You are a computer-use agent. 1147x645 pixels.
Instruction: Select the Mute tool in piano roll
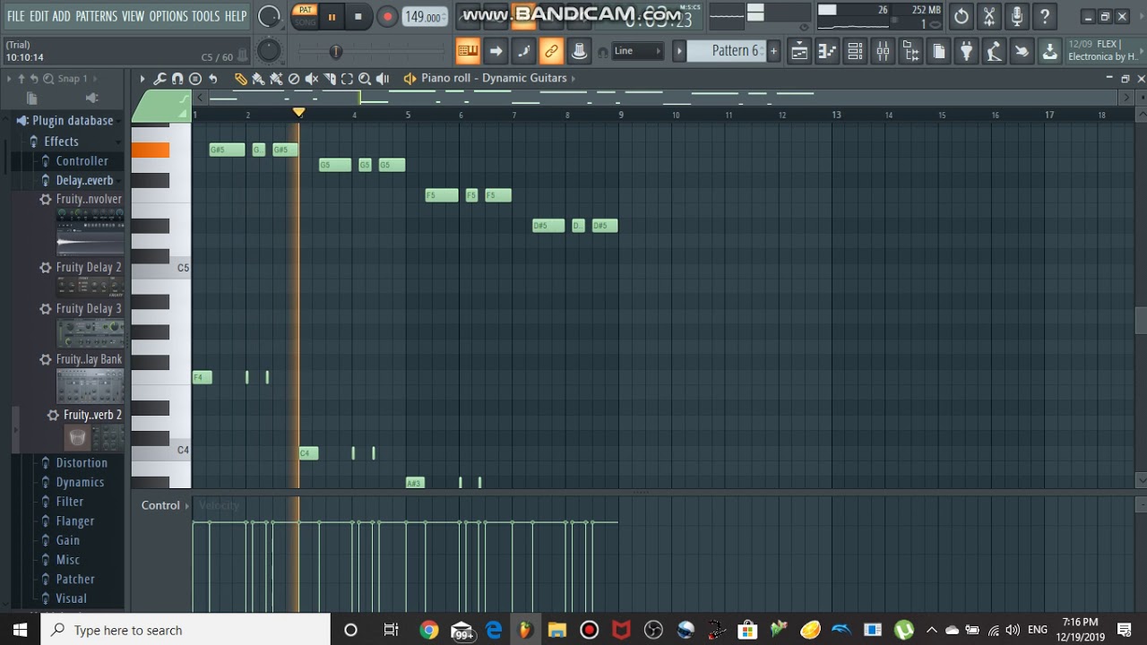pos(311,79)
